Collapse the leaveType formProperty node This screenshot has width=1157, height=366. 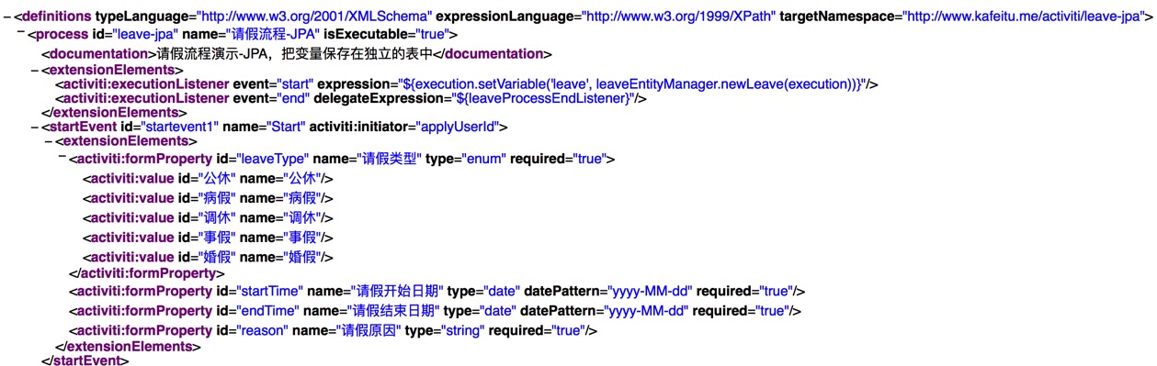62,157
